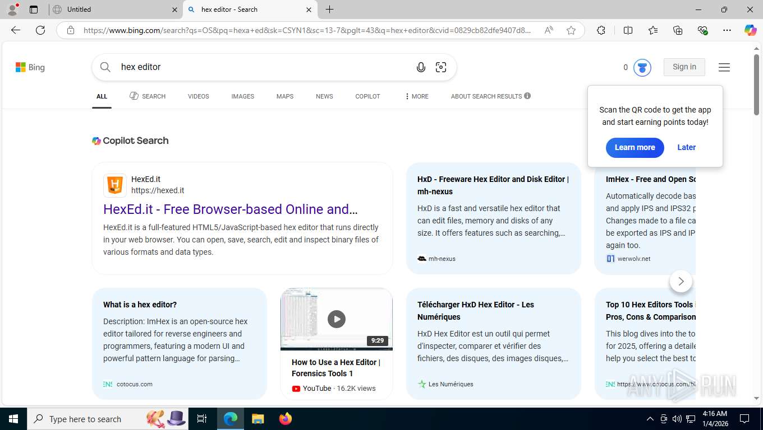
Task: Open Copilot Search heading
Action: [130, 141]
